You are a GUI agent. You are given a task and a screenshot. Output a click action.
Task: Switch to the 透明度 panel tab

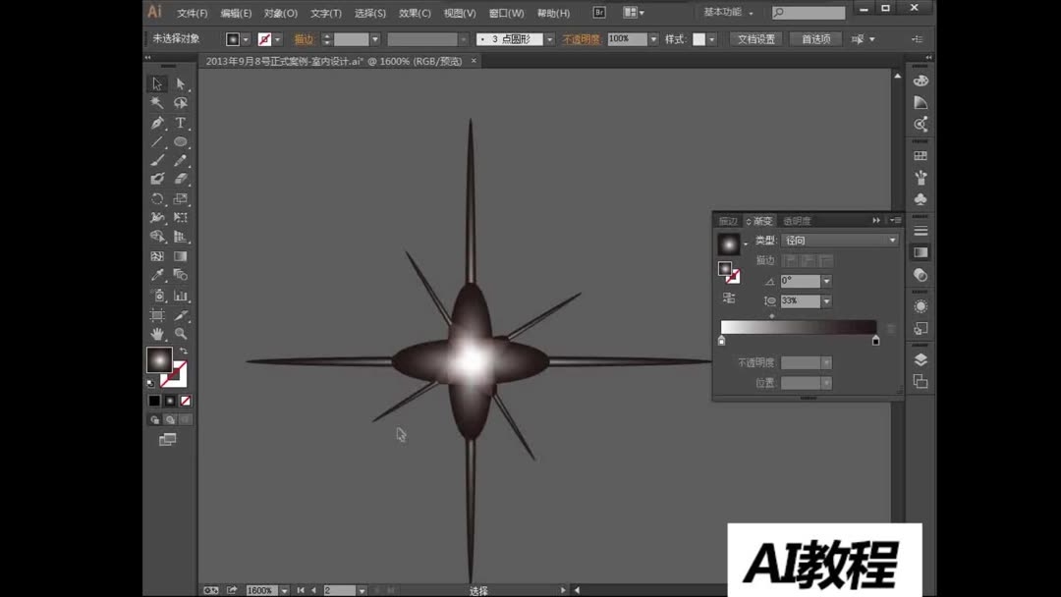tap(798, 221)
